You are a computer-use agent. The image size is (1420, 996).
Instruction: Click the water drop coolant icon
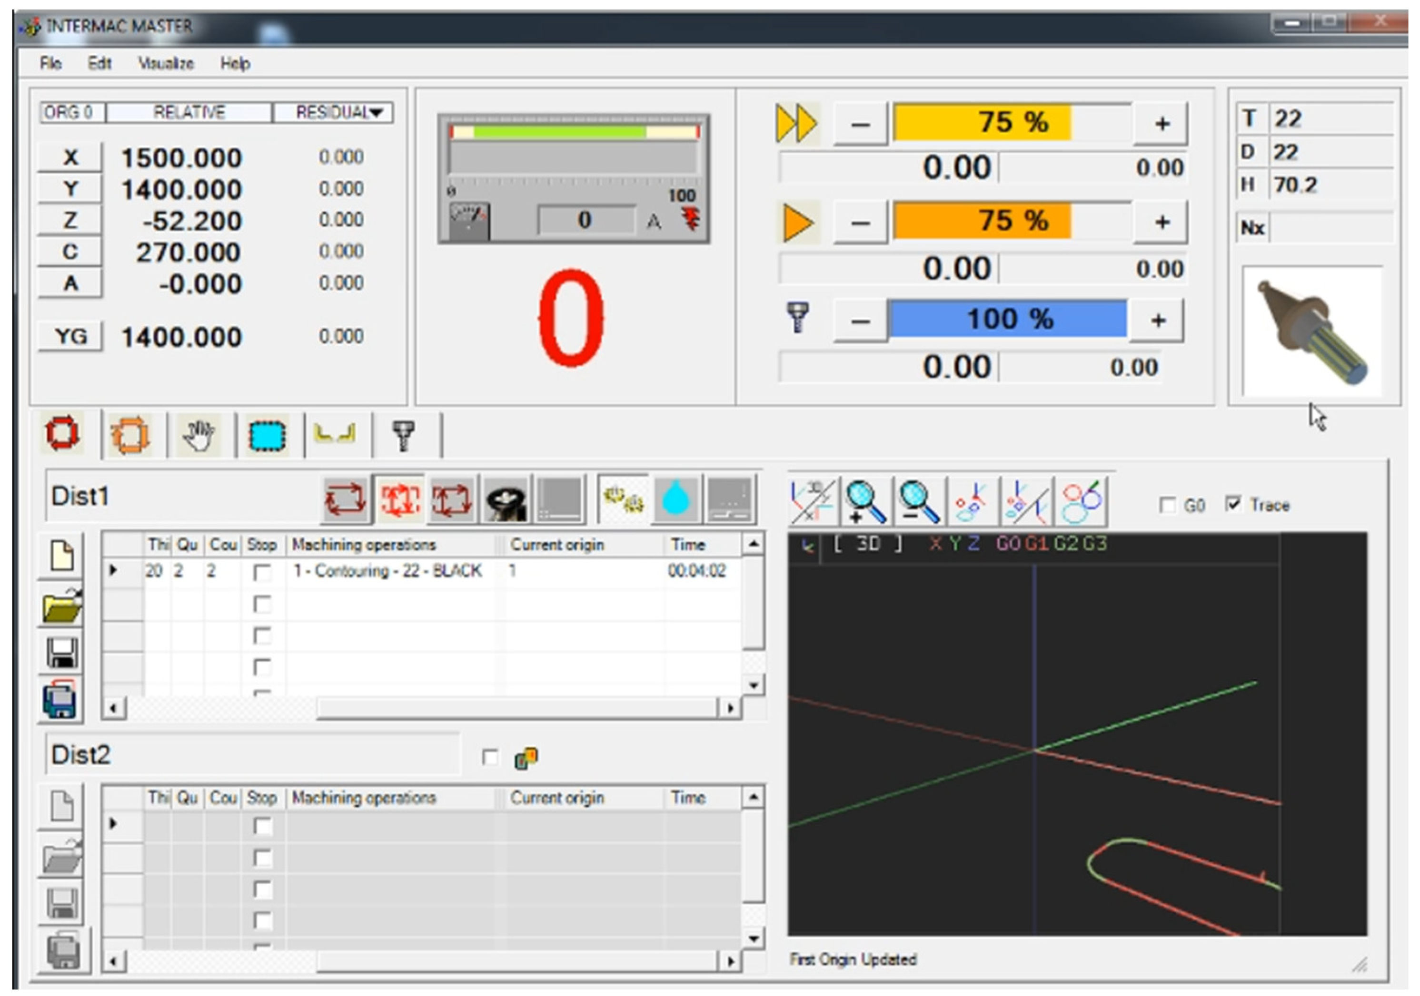[x=675, y=499]
